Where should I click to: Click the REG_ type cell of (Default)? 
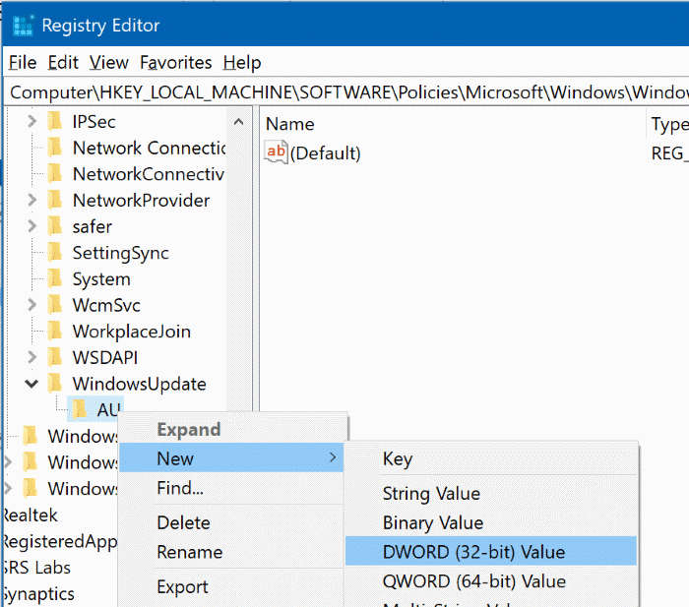tap(668, 153)
